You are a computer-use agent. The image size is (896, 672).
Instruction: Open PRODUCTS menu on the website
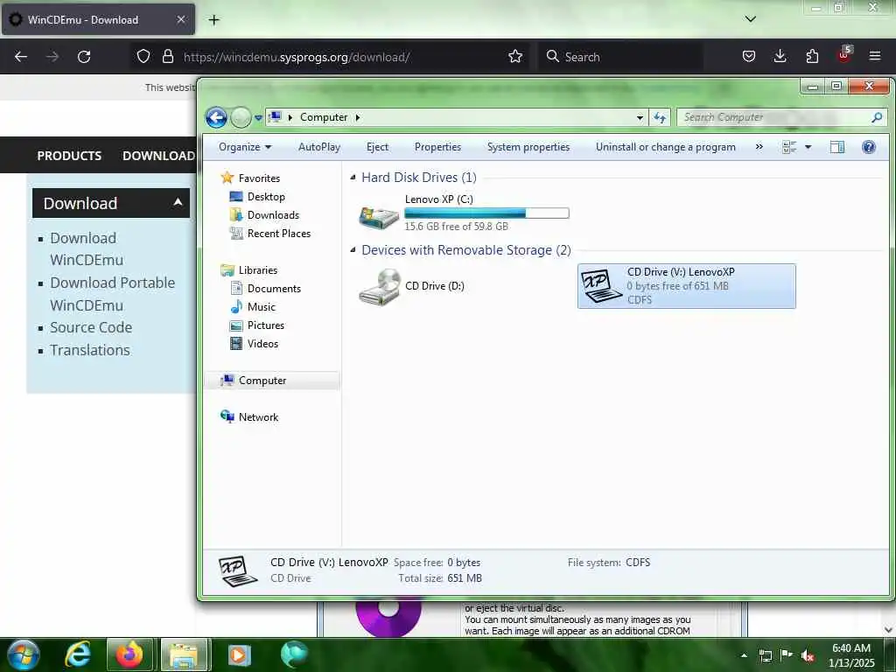coord(69,156)
